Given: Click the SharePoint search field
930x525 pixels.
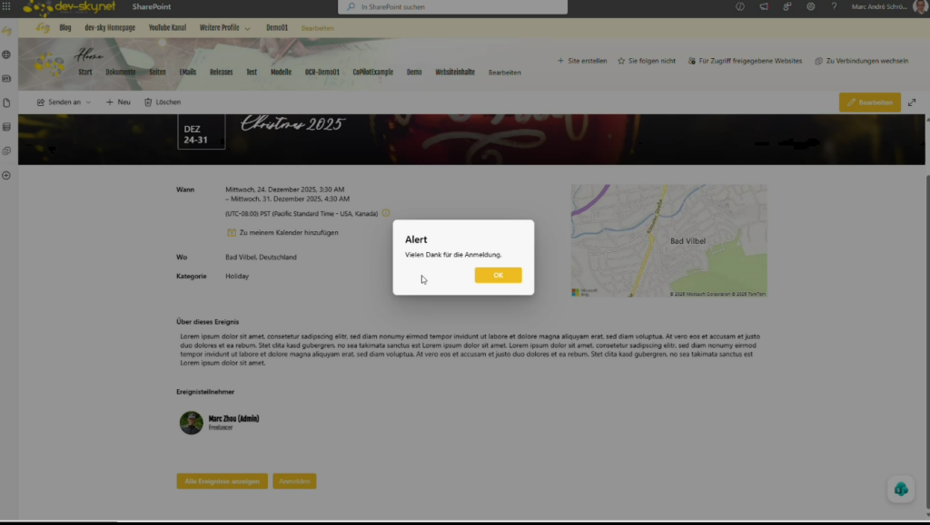Looking at the screenshot, I should click(x=452, y=7).
